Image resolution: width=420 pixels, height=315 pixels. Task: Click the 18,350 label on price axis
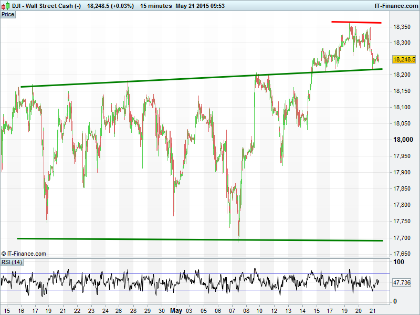pyautogui.click(x=403, y=26)
